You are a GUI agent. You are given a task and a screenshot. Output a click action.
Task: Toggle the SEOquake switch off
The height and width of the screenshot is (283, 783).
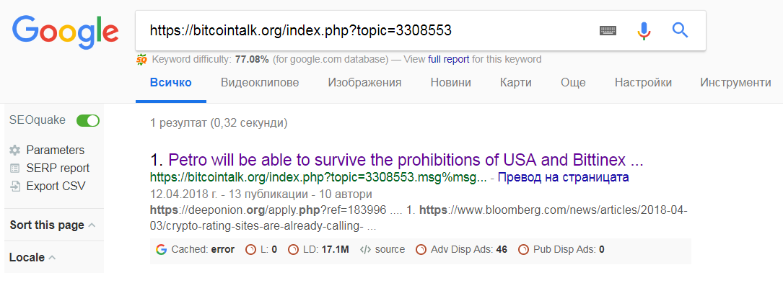pyautogui.click(x=88, y=120)
